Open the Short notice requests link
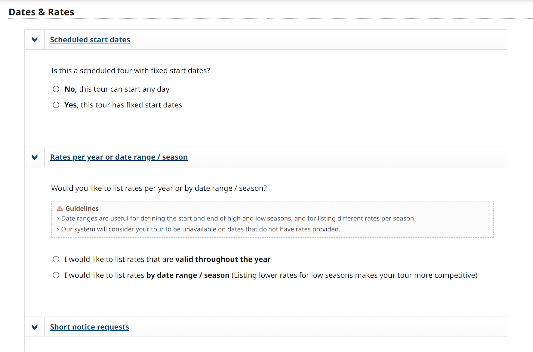Viewport: 533px width, 352px height. [x=89, y=327]
